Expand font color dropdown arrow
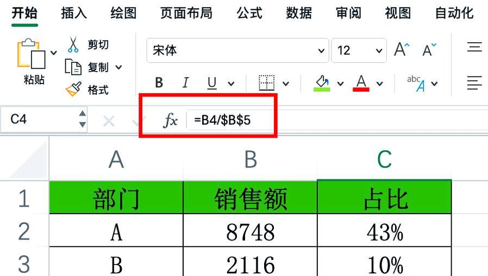 (x=380, y=84)
